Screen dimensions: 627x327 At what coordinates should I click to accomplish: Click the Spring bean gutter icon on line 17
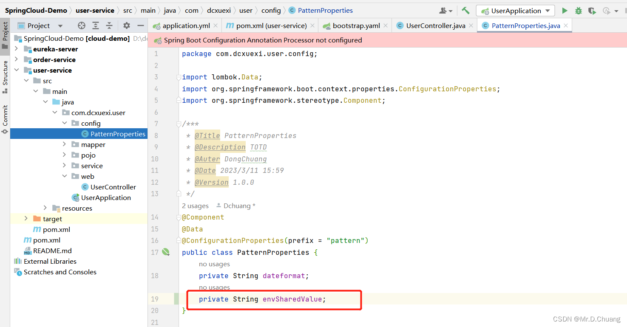[166, 252]
